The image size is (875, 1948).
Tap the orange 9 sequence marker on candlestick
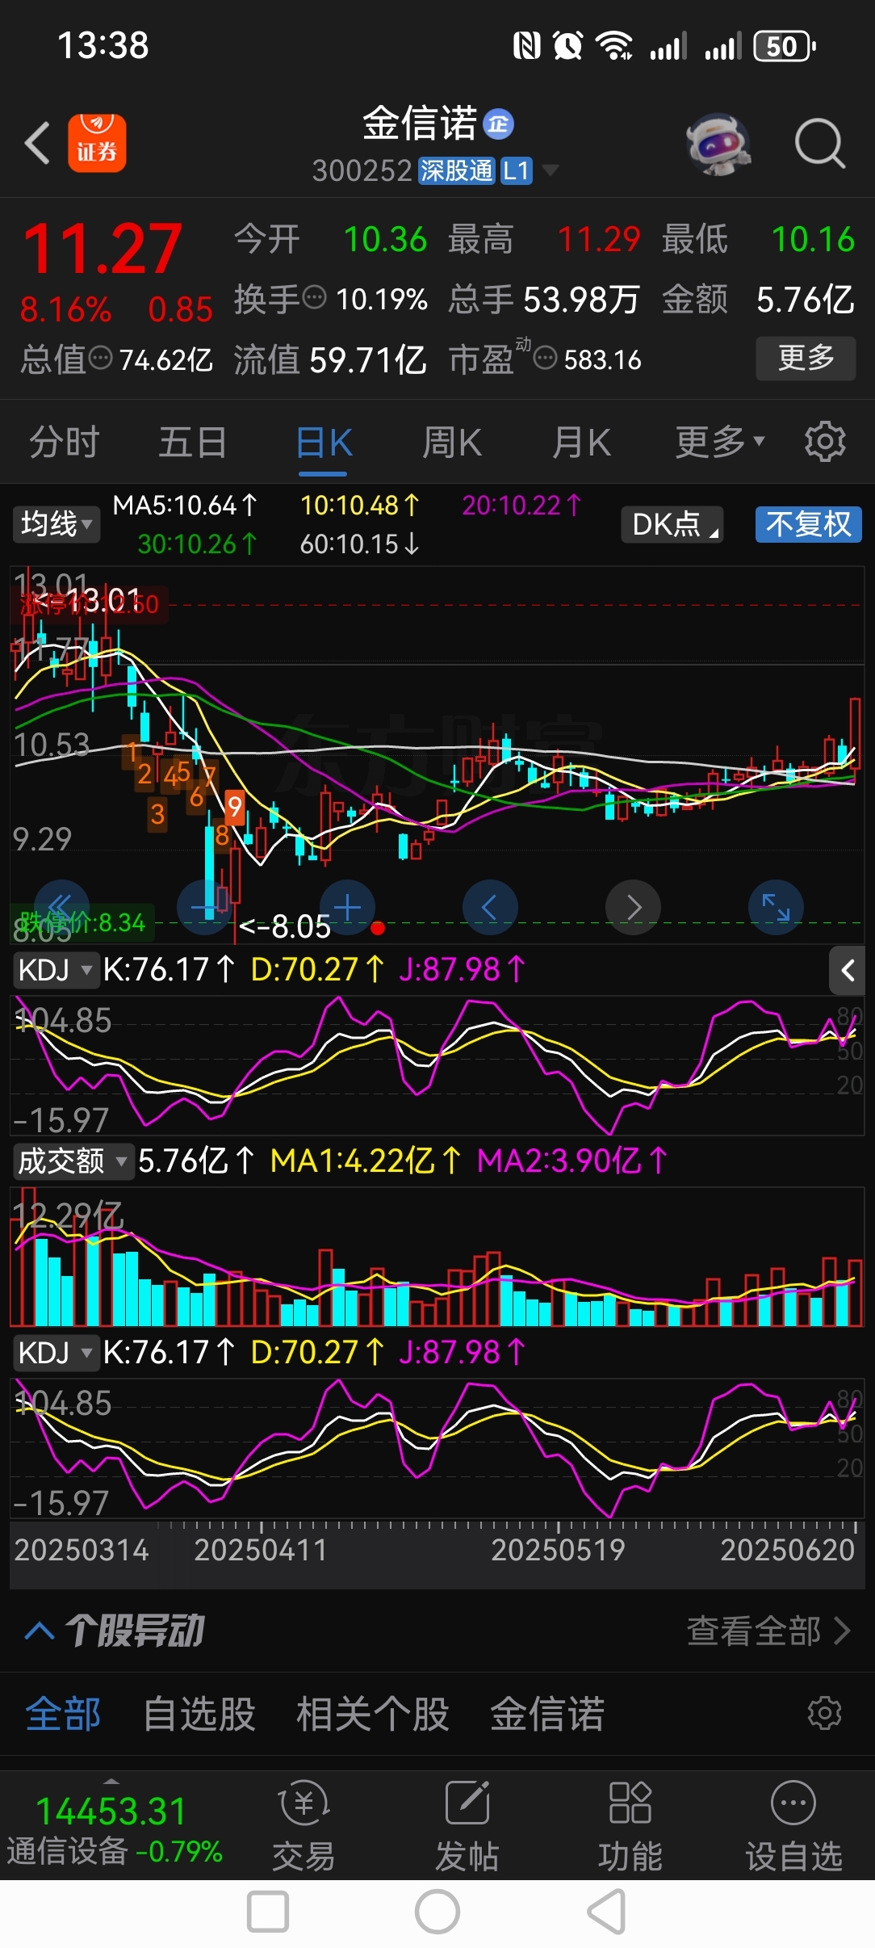tap(234, 806)
